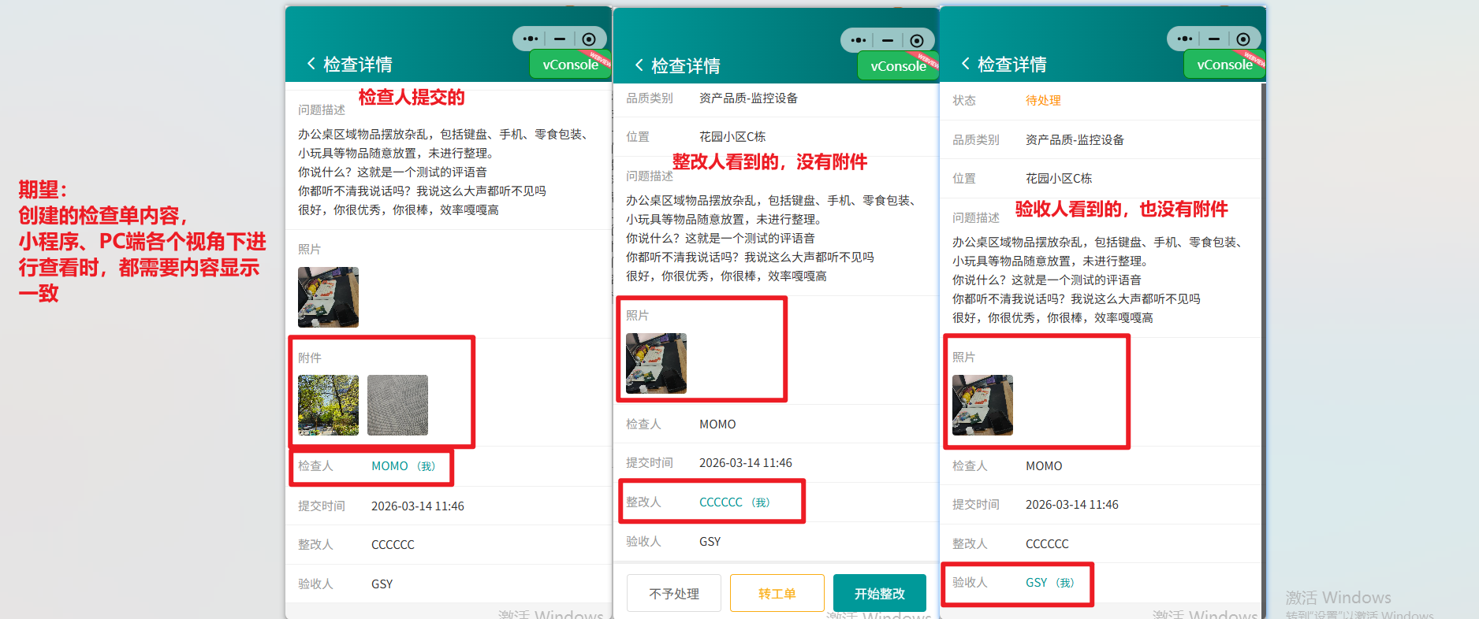This screenshot has width=1479, height=619.
Task: Click rectifier CCCCCC in left panel
Action: [393, 545]
